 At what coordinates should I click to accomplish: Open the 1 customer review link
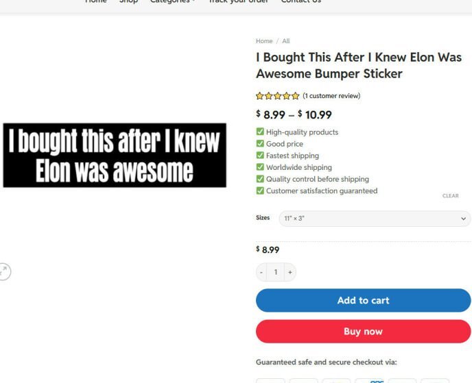(x=331, y=96)
